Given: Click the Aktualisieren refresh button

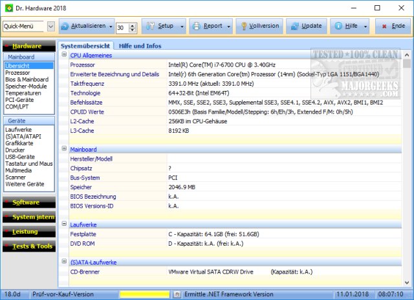Looking at the screenshot, I should click(x=82, y=27).
